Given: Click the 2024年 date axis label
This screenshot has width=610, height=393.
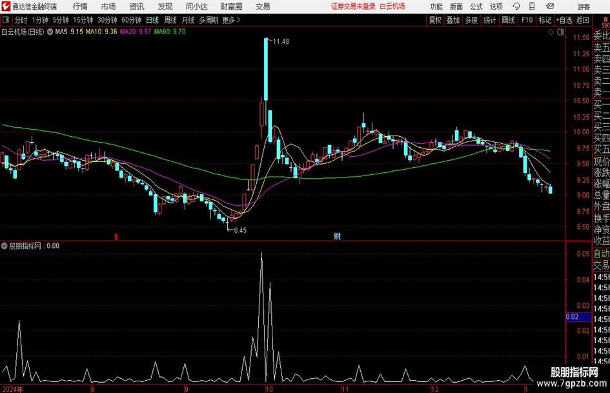Looking at the screenshot, I should 12,389.
